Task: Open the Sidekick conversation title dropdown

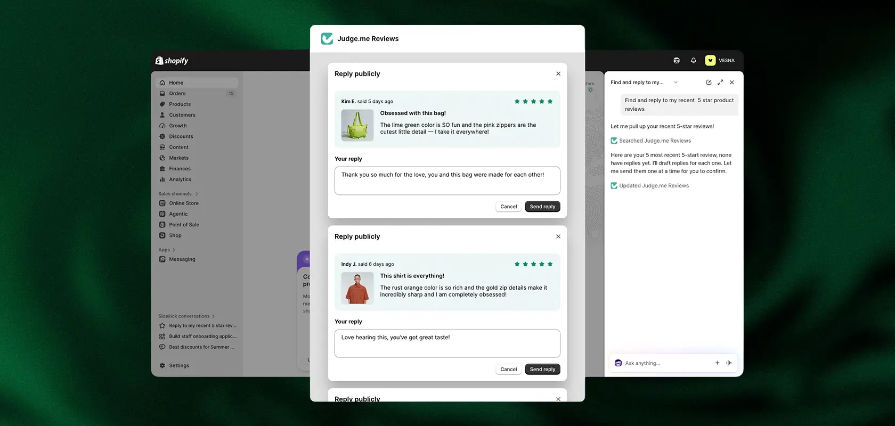Action: [676, 83]
